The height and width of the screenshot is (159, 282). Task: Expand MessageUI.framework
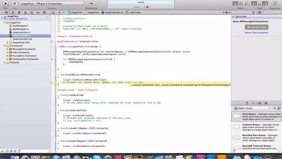[7, 49]
